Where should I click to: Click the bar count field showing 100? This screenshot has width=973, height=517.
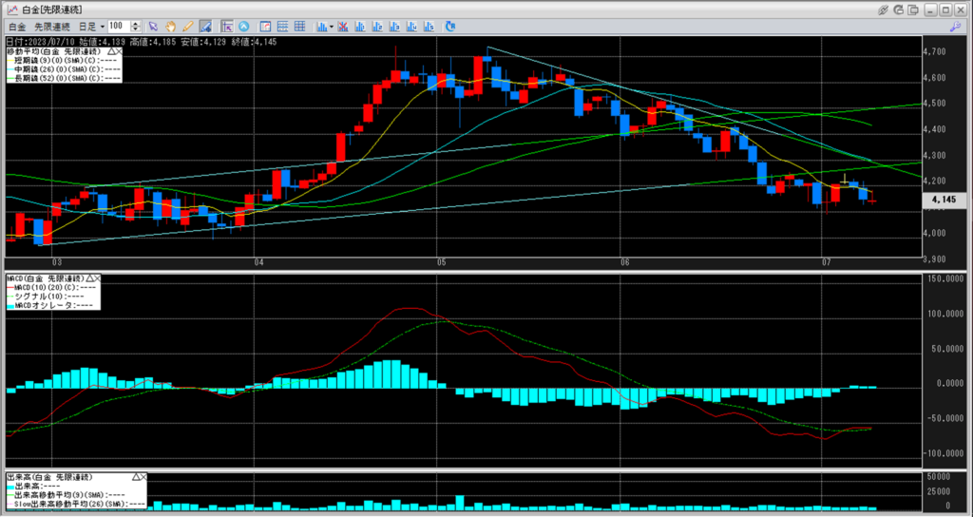pyautogui.click(x=118, y=26)
